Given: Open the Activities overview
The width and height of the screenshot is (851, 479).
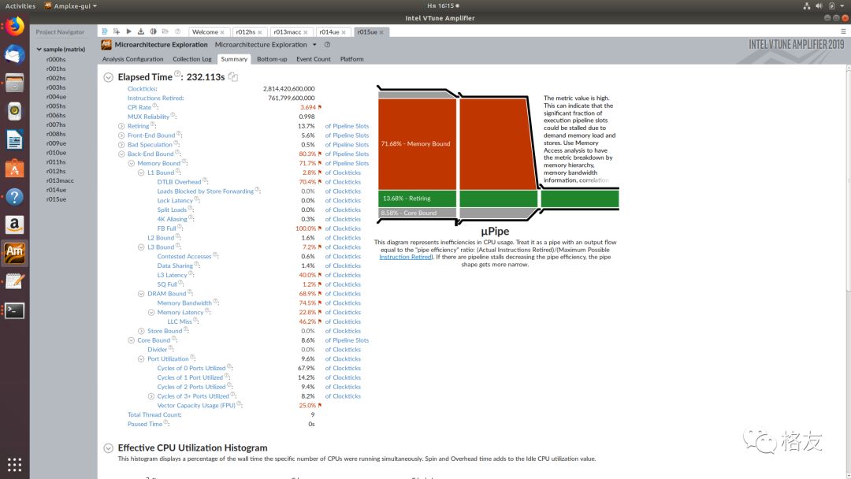Looking at the screenshot, I should [x=20, y=6].
